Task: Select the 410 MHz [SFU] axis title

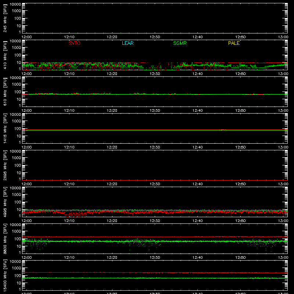Action: 5,55
